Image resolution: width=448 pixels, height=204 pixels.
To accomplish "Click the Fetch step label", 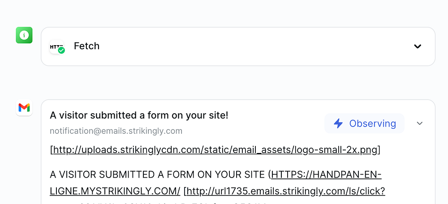I will point(86,46).
